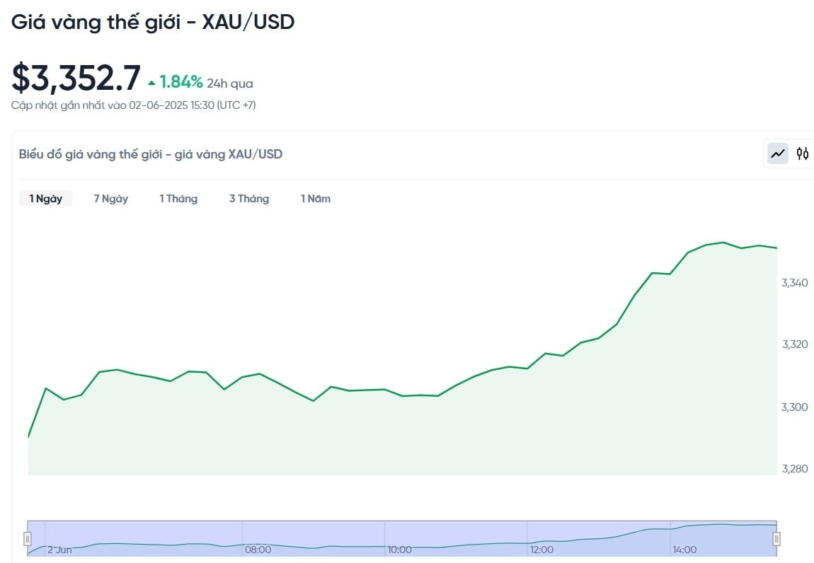
Task: Click the chart peak near top right
Action: click(x=723, y=243)
